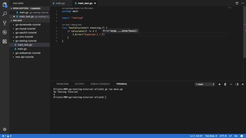This screenshot has width=246, height=138.
Task: Open the editor More Actions menu
Action: coord(243,3)
